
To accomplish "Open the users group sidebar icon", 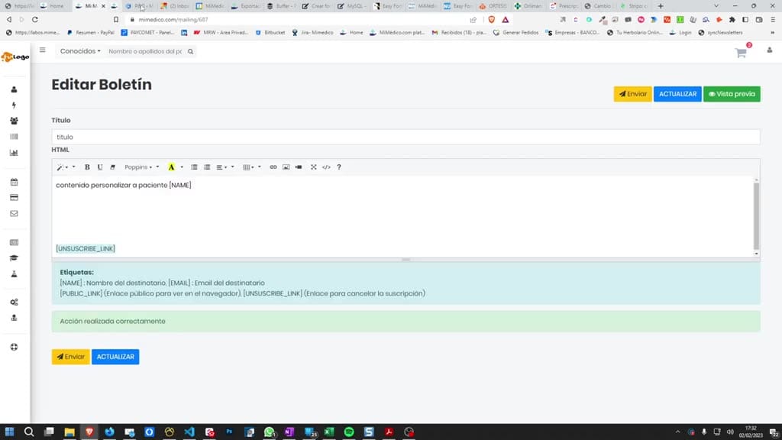I will (x=14, y=121).
